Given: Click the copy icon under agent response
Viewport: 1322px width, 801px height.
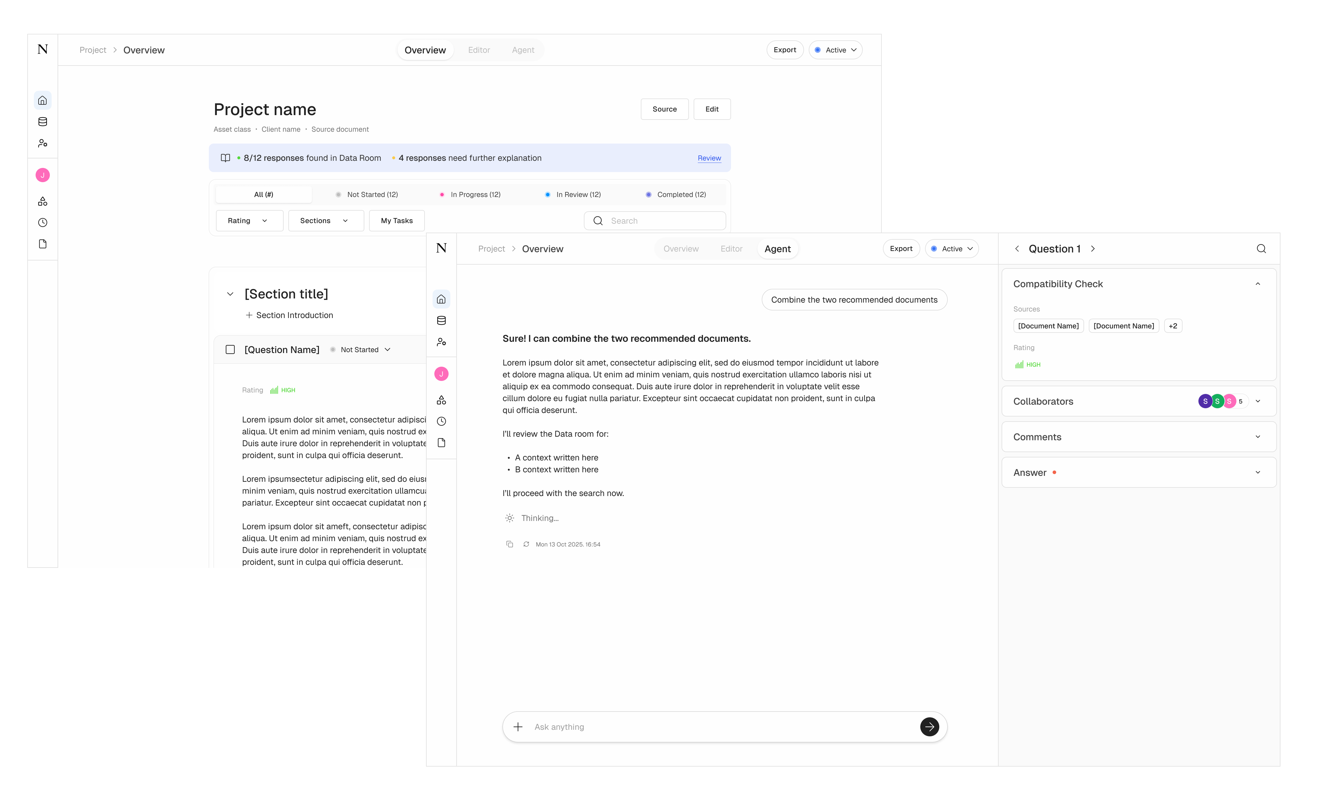Looking at the screenshot, I should pyautogui.click(x=509, y=544).
